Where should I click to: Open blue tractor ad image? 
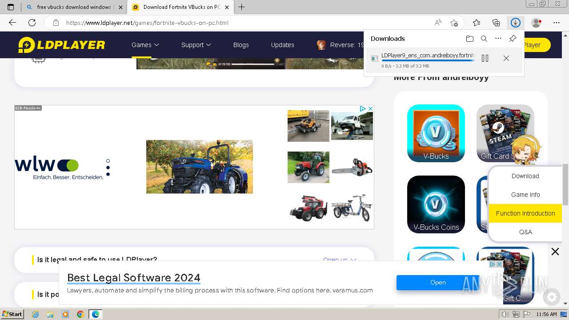coord(200,167)
